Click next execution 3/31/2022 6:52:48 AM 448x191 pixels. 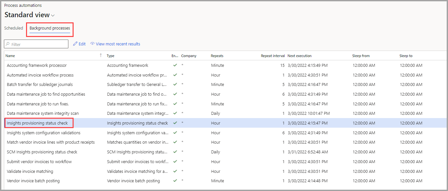[x=308, y=152]
